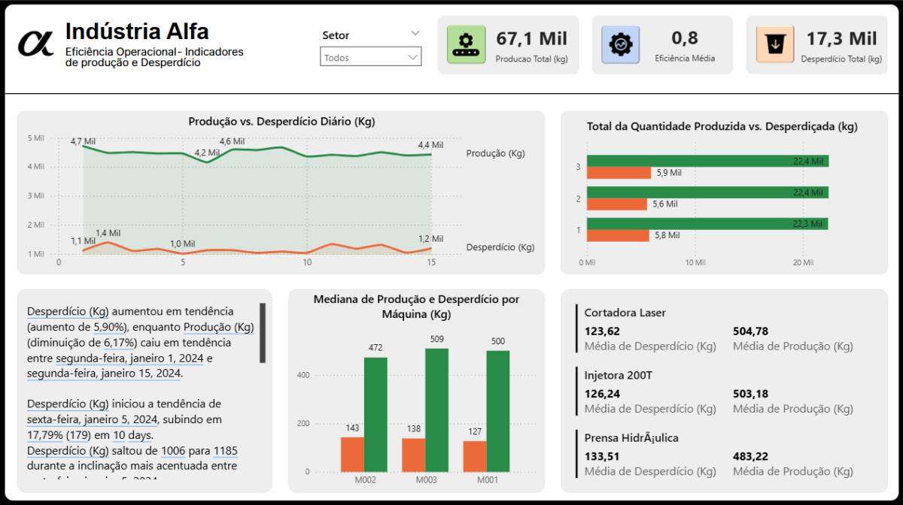Click the 126,24 Média de Desperdício value
903x505 pixels.
pyautogui.click(x=602, y=394)
